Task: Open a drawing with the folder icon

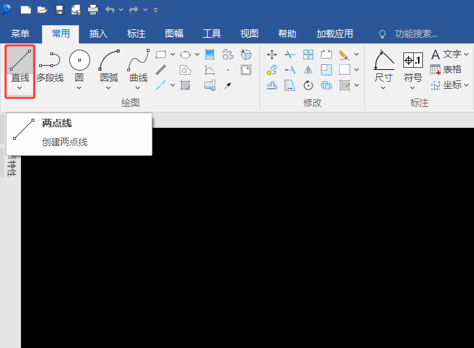Action: click(43, 10)
